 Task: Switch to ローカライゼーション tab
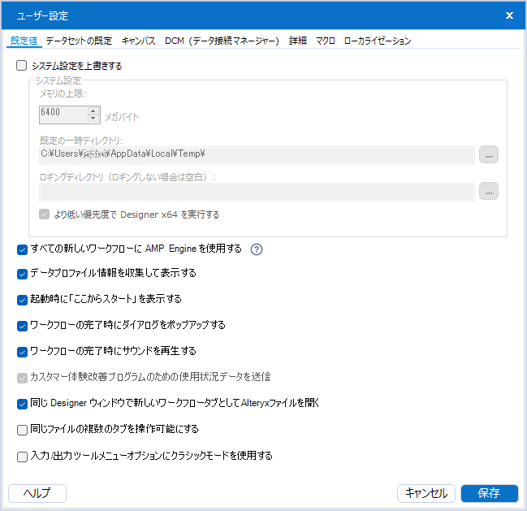pos(377,41)
